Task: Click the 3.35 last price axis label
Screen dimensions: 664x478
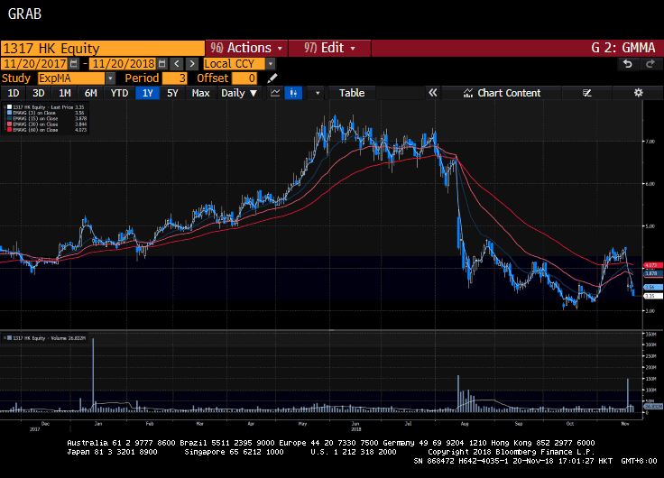Action: coord(652,296)
